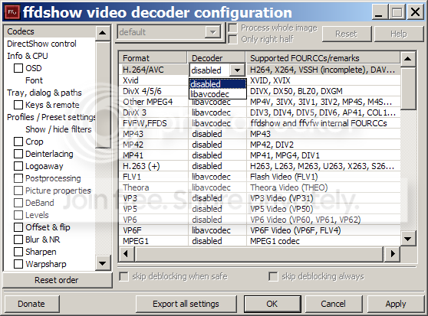Click the Donate button
The image size is (428, 316).
[31, 304]
